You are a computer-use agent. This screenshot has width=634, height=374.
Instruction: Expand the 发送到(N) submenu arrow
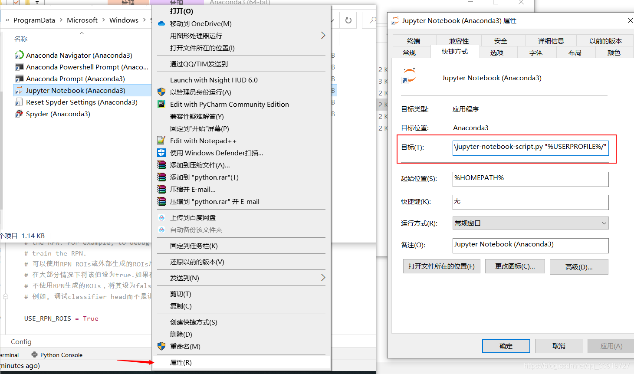pos(323,278)
